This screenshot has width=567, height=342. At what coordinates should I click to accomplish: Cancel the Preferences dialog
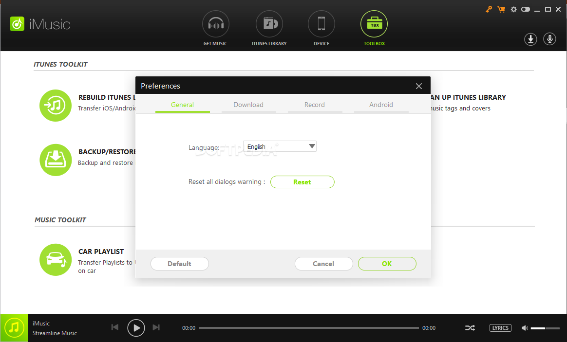pos(323,264)
